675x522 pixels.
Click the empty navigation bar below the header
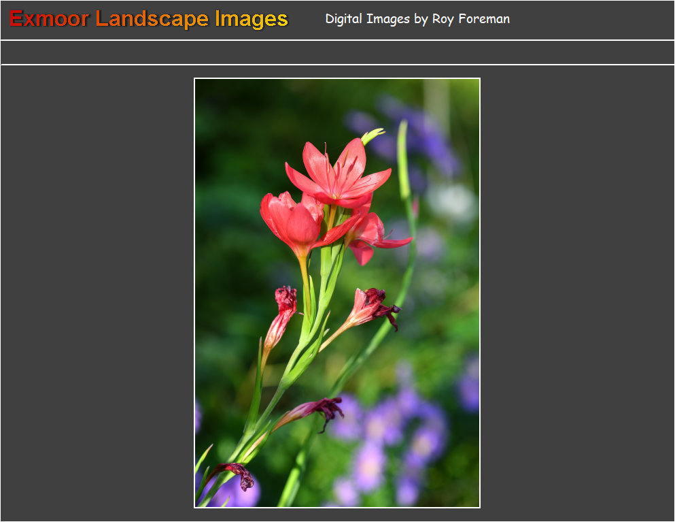point(337,52)
